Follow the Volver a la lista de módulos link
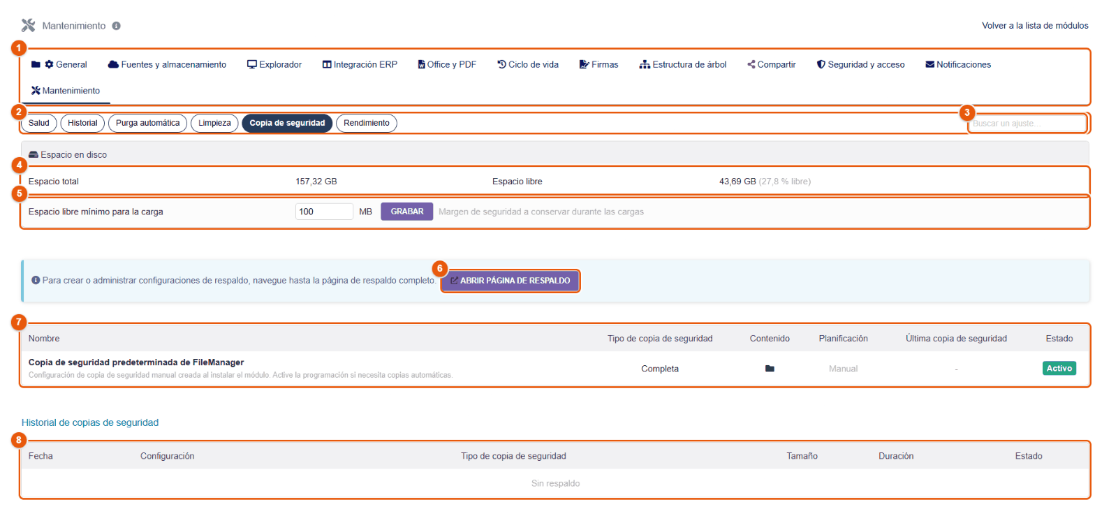 click(x=1035, y=26)
